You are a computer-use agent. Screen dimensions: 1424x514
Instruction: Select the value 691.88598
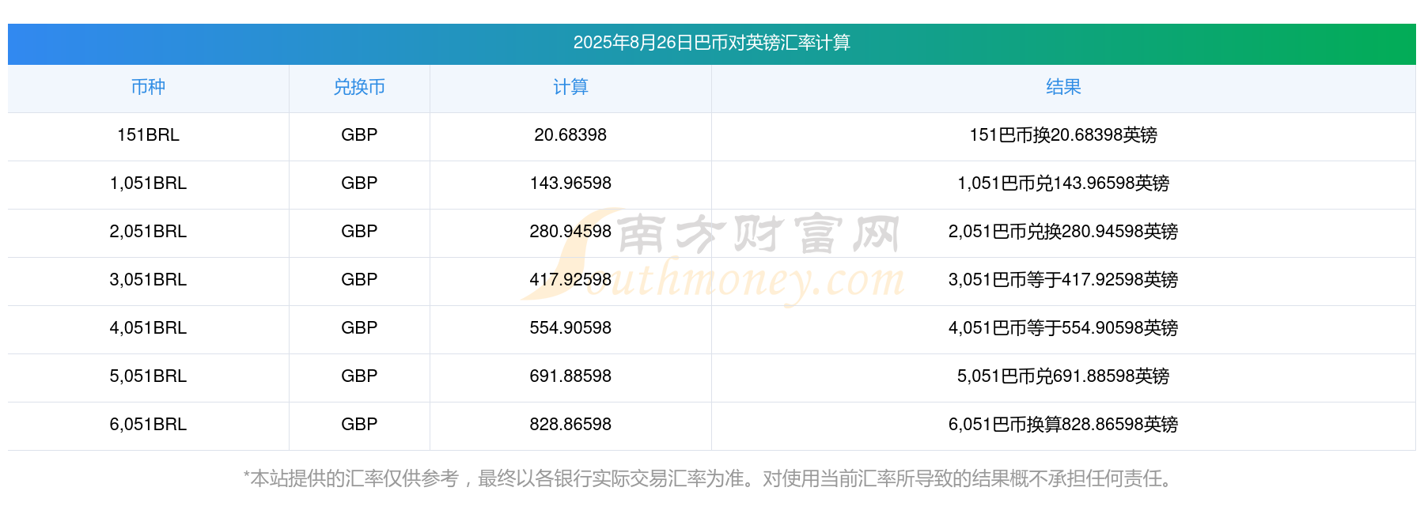pyautogui.click(x=570, y=376)
